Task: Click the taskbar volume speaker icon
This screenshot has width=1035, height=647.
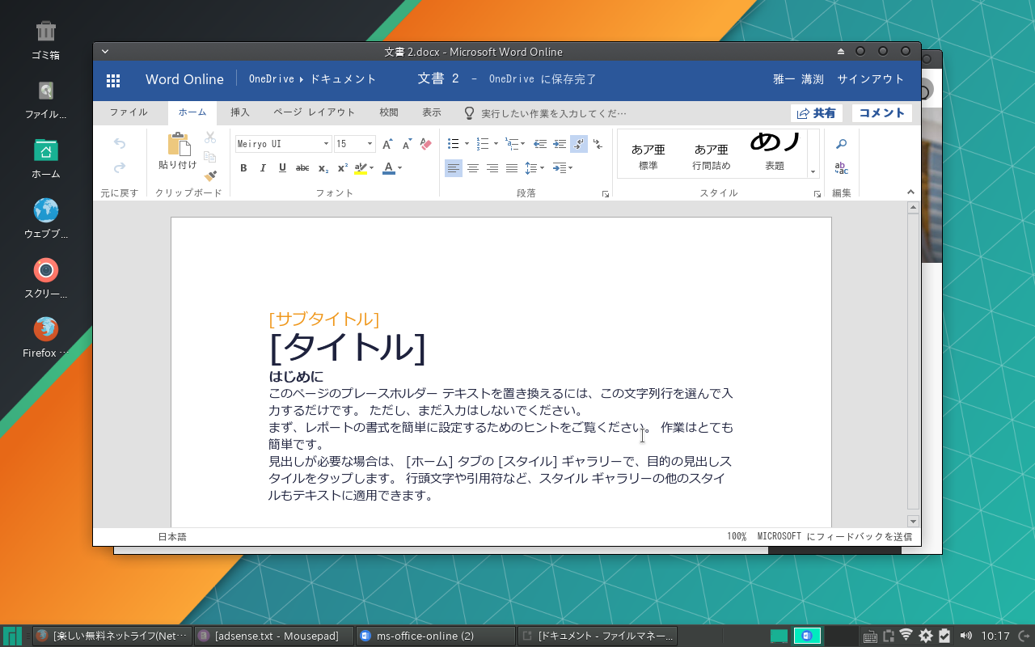Action: click(965, 636)
